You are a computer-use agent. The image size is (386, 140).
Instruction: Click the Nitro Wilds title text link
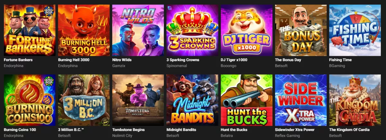point(122,60)
